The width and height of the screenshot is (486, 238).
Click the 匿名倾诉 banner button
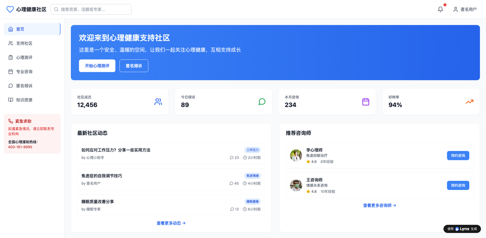[x=133, y=66]
